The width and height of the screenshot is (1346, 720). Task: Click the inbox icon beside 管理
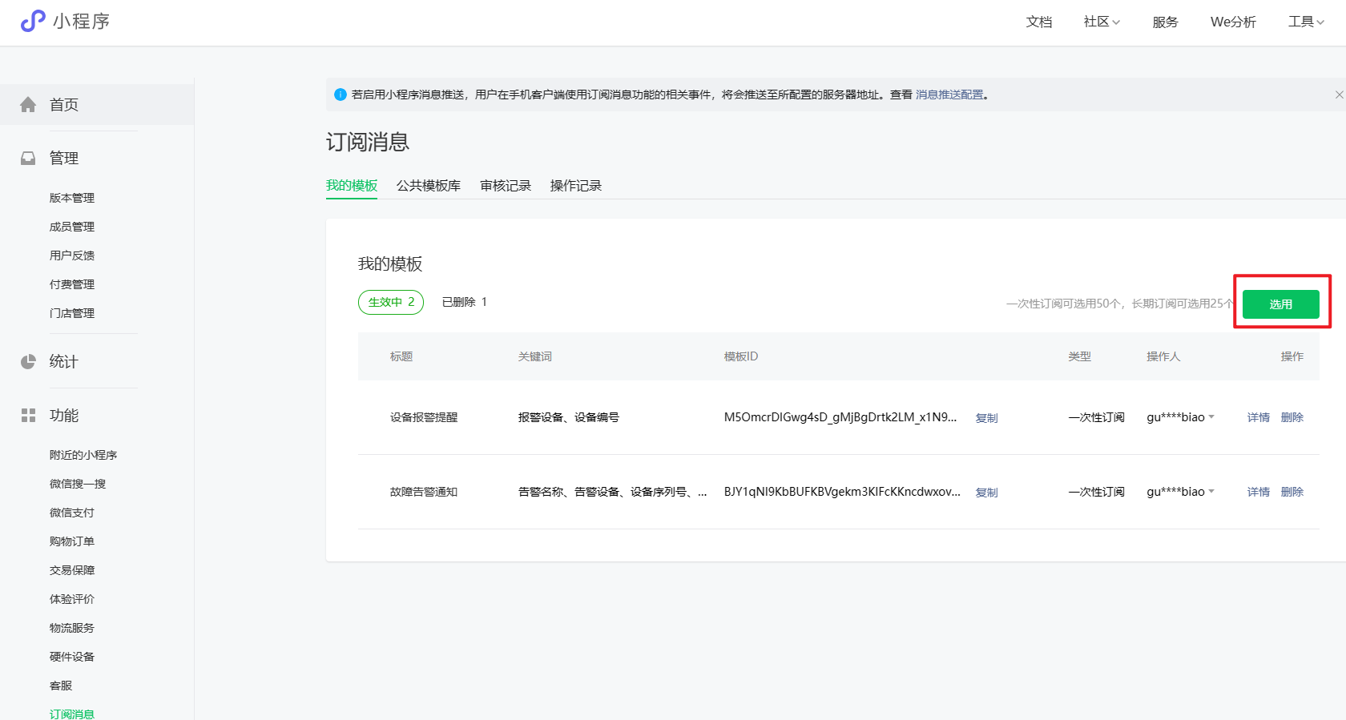click(28, 159)
